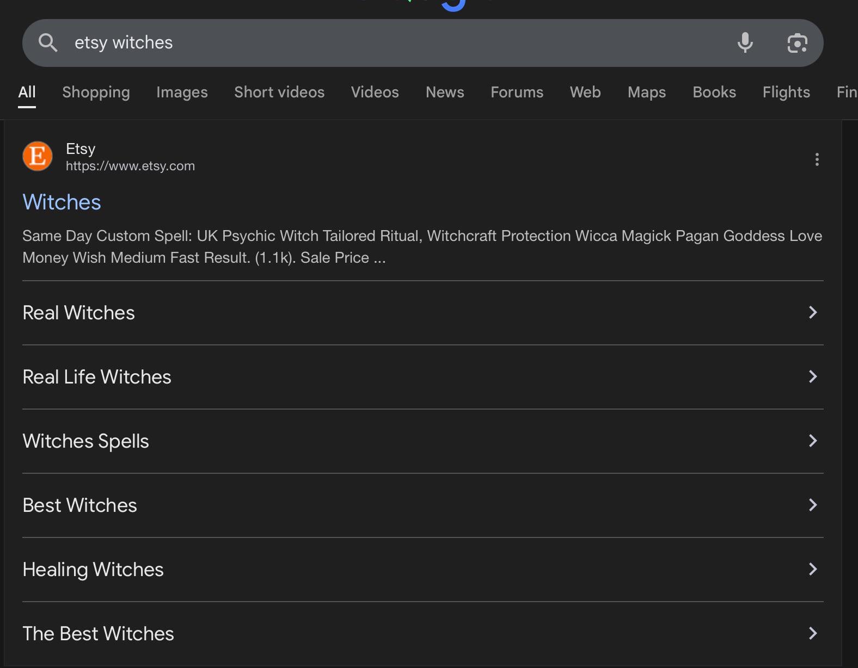Switch to the Images tab
Image resolution: width=858 pixels, height=668 pixels.
182,92
